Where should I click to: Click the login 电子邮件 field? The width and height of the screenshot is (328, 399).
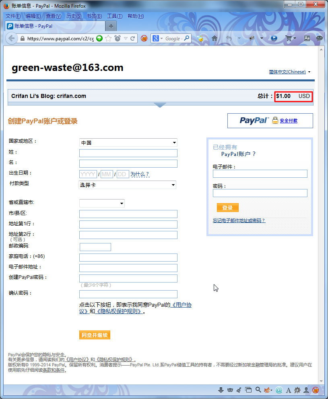[260, 174]
